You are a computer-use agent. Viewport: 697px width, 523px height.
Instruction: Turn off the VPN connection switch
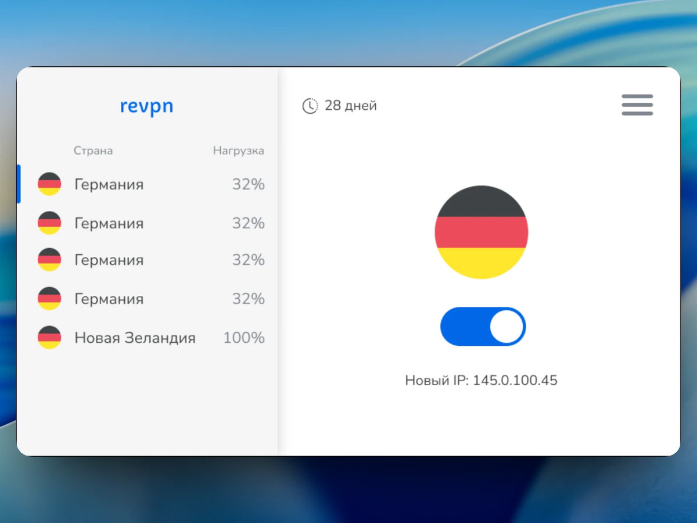(483, 327)
